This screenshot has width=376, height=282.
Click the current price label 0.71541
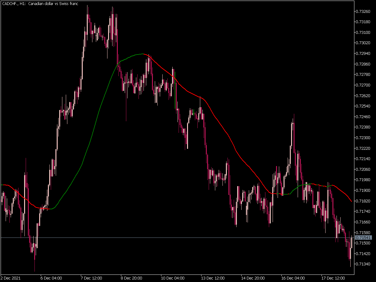click(x=363, y=238)
